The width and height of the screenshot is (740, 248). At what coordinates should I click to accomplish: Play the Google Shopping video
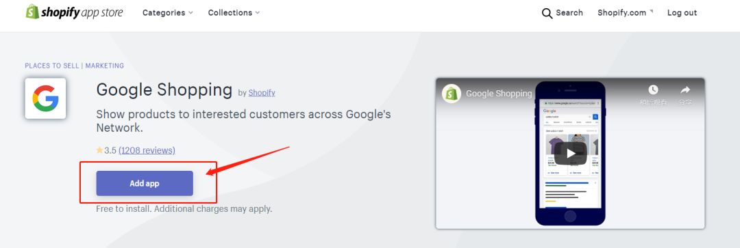click(570, 154)
